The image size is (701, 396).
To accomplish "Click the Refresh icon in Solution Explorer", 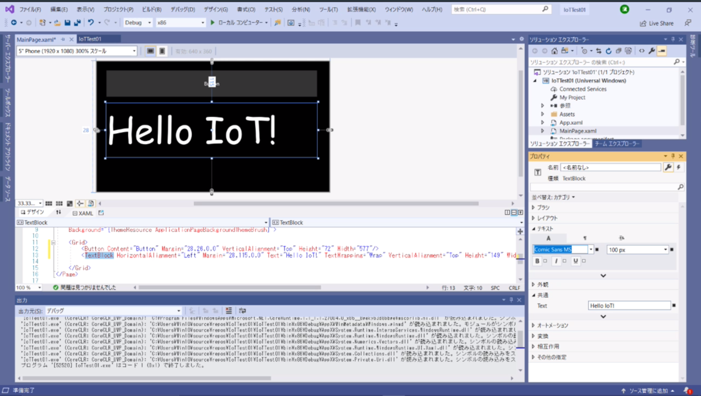I will [608, 51].
